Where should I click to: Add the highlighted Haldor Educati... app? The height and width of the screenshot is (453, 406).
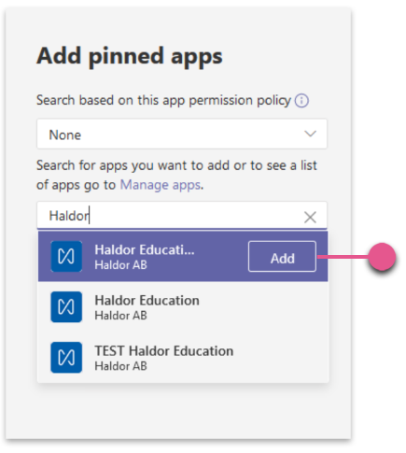tap(282, 257)
